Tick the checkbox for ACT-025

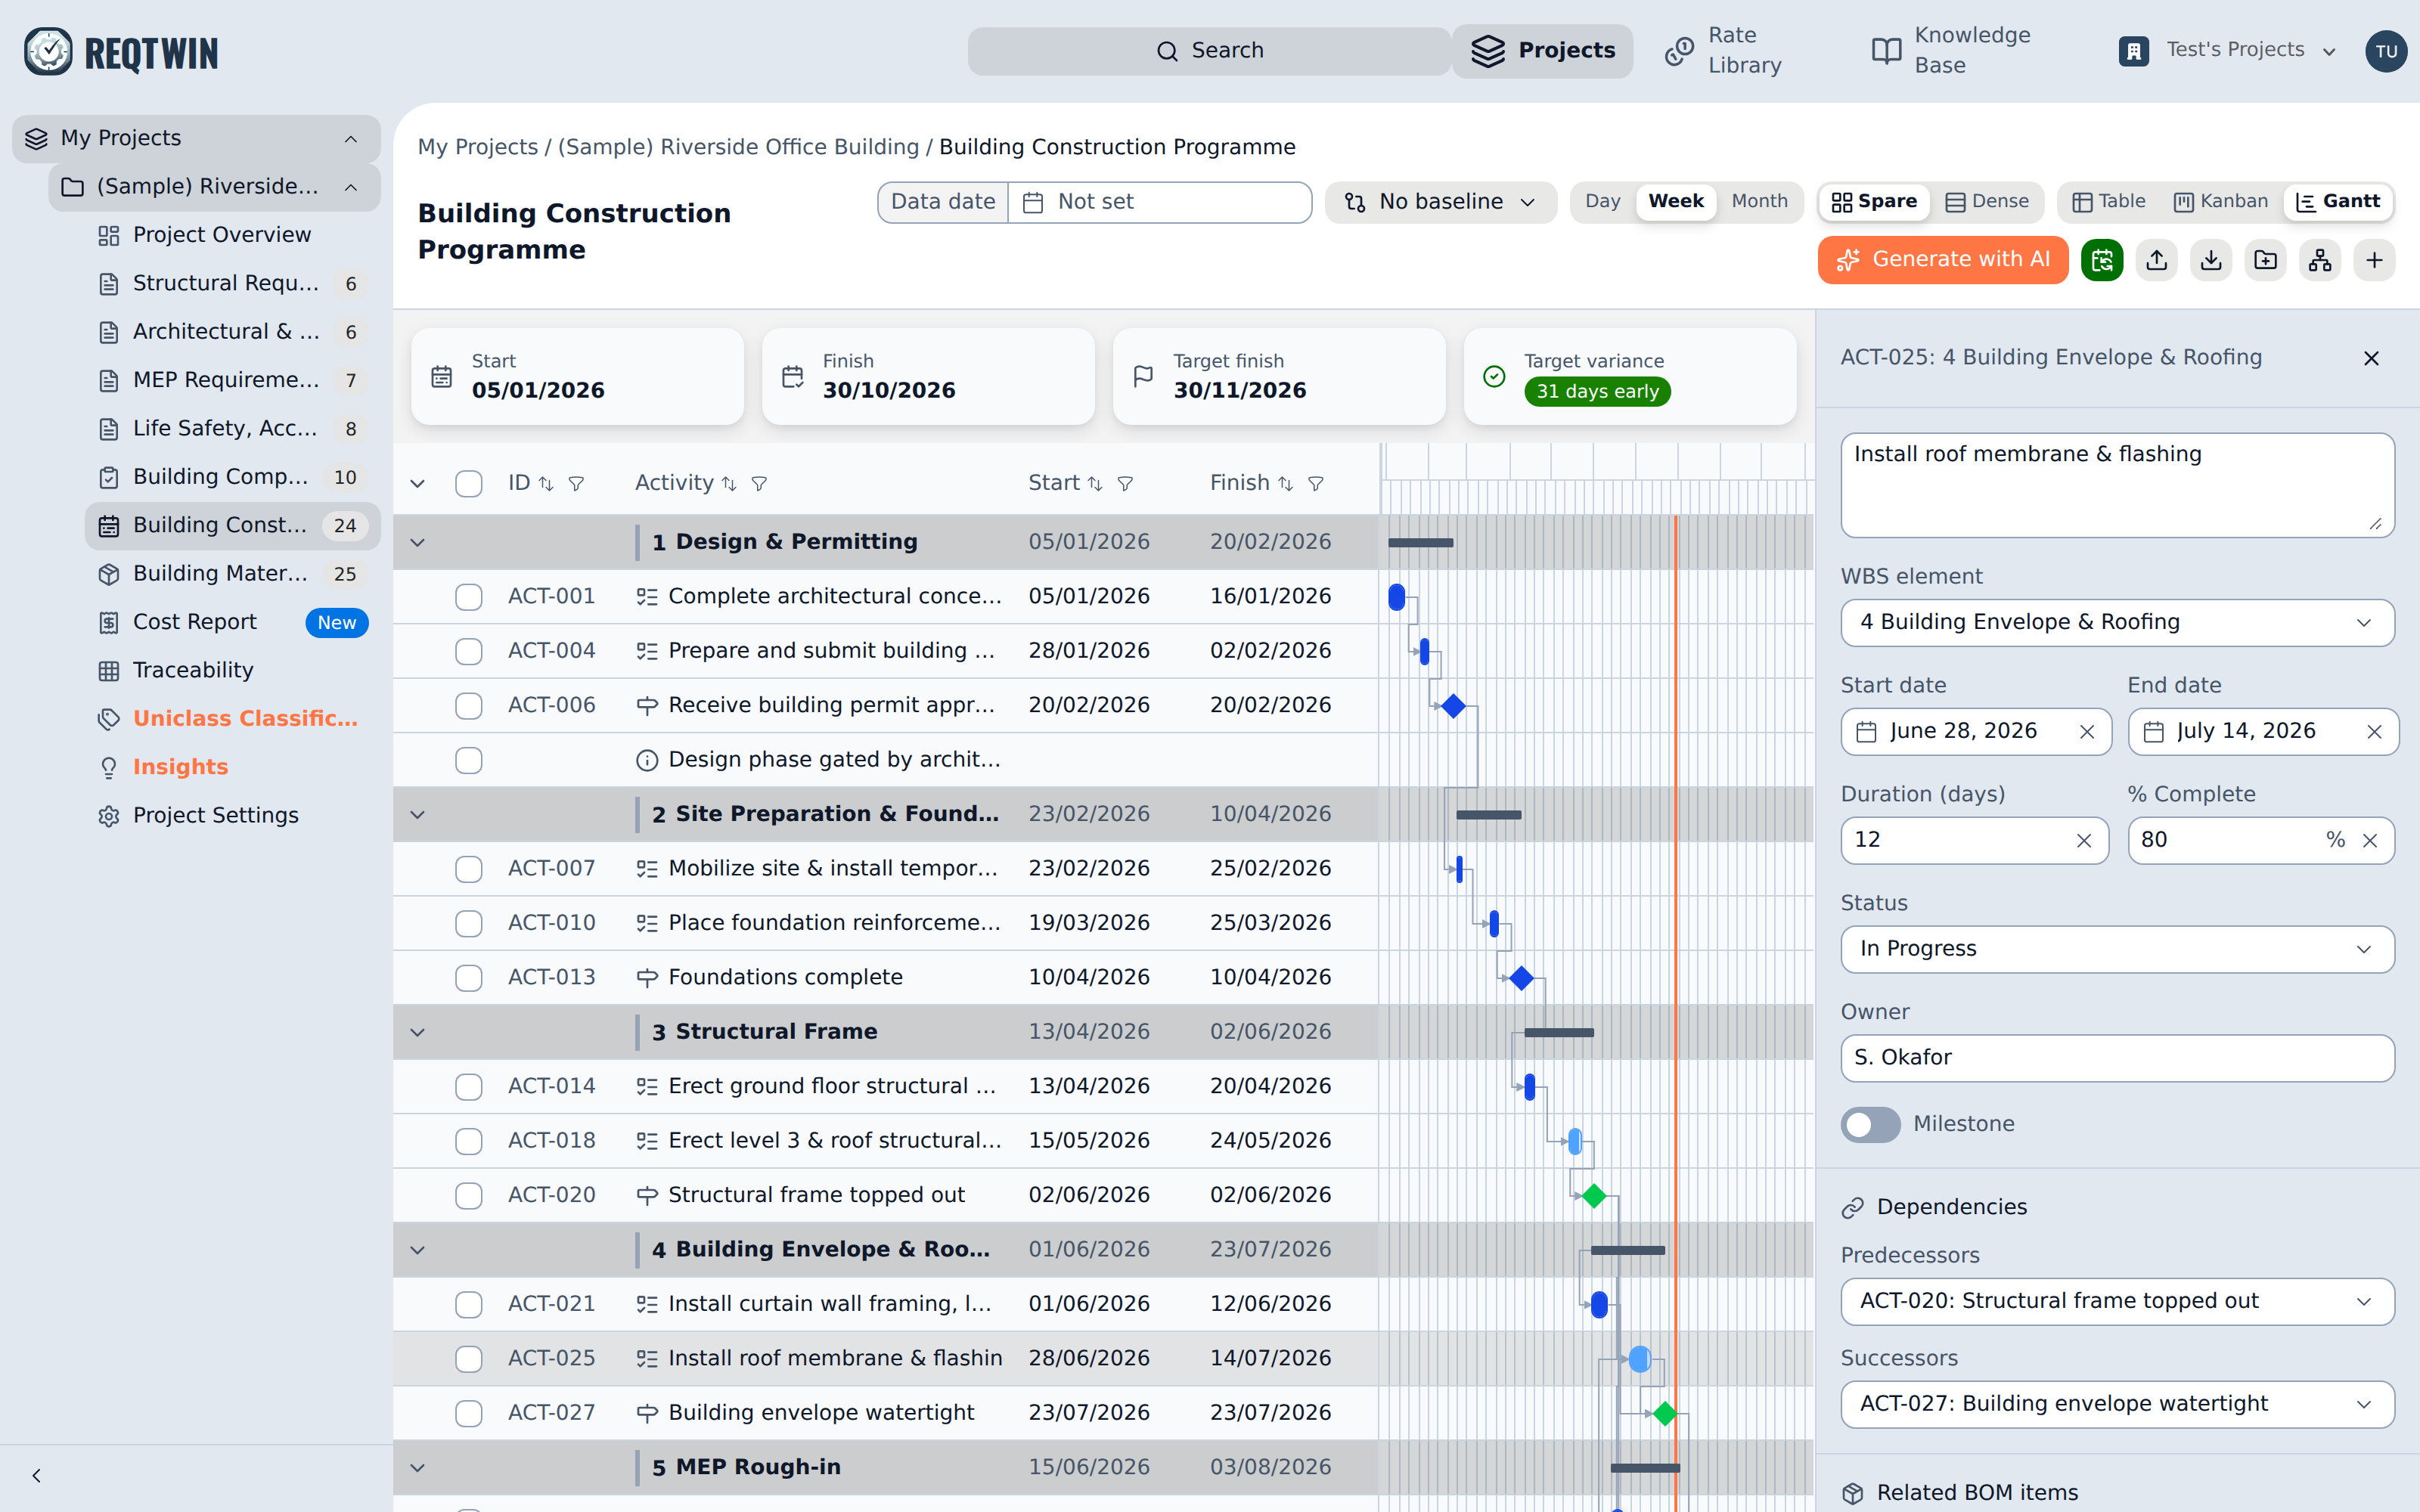468,1359
